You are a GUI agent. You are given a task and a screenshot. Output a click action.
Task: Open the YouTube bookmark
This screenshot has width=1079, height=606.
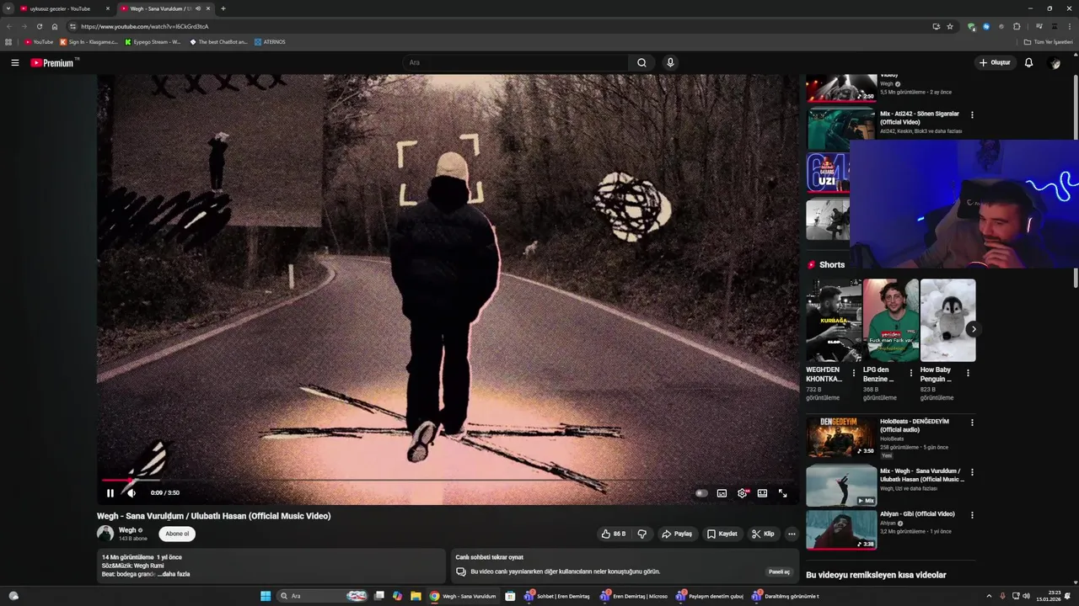coord(39,42)
